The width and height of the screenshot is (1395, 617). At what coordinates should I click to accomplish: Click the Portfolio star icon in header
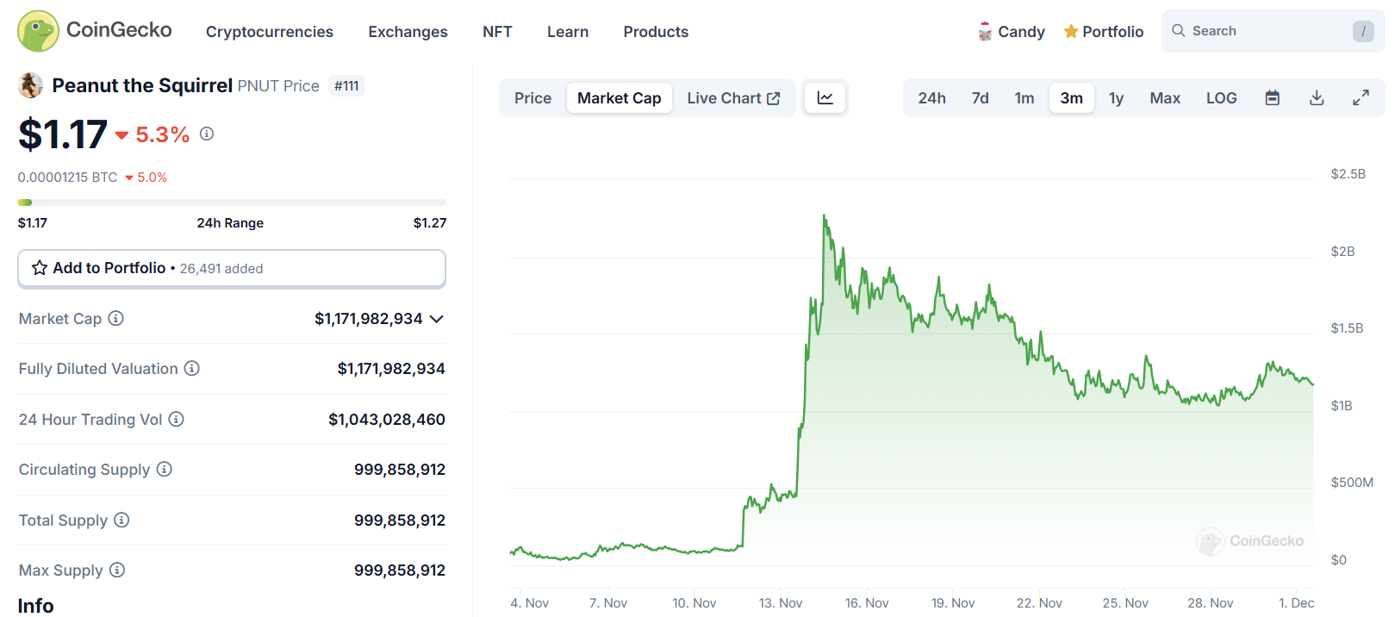pos(1071,31)
